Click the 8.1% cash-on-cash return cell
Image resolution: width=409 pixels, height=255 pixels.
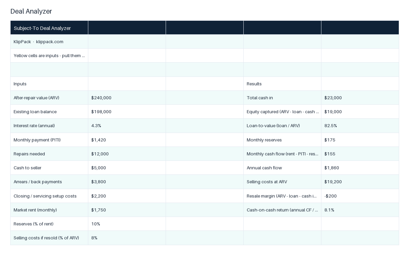(360, 210)
